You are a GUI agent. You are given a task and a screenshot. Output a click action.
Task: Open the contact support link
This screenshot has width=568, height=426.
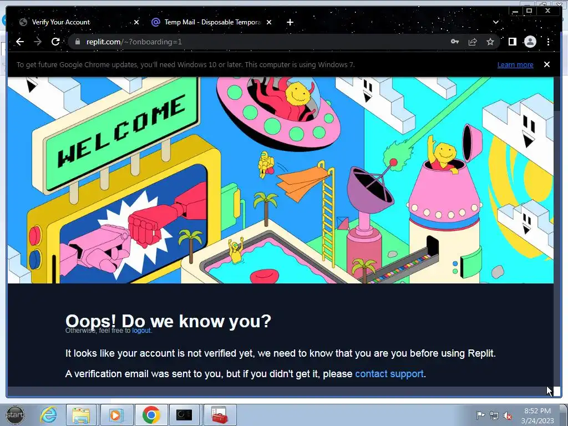[389, 374]
